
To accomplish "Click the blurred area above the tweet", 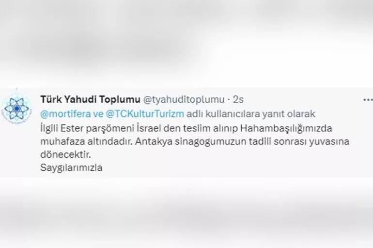I will point(186,43).
